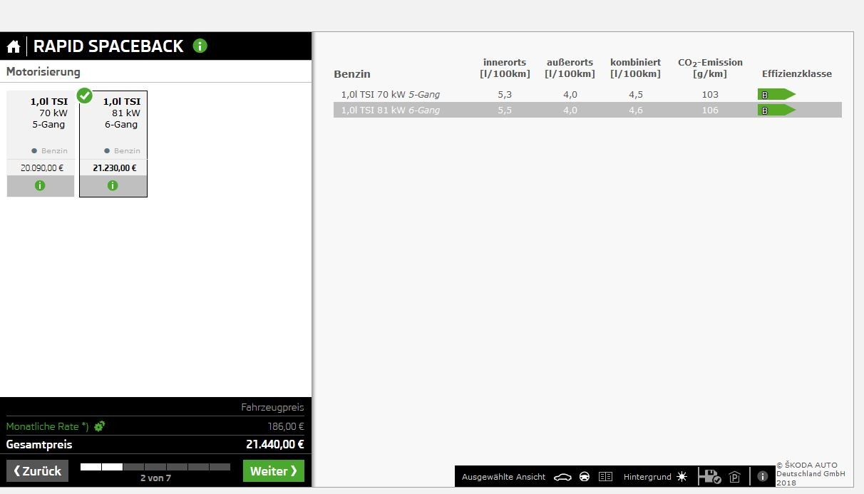Image resolution: width=864 pixels, height=494 pixels.
Task: Select the 1,0l TSI 70 kW engine card
Action: (41, 143)
